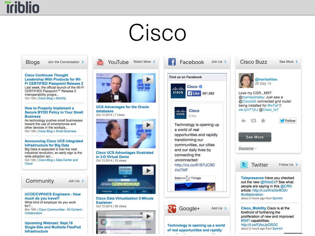Expand Join the Conversation in Blogs panel
315x236 pixels.
click(x=64, y=62)
